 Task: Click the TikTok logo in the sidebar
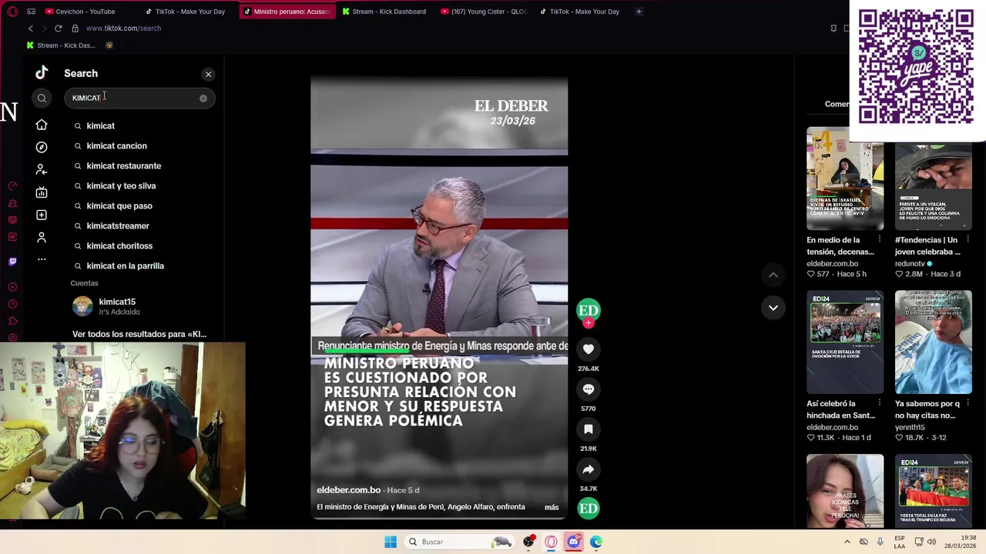point(42,73)
